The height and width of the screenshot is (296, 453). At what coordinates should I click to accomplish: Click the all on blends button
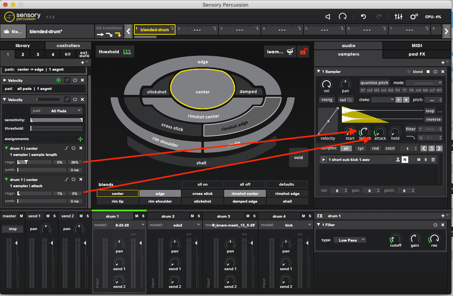click(203, 184)
